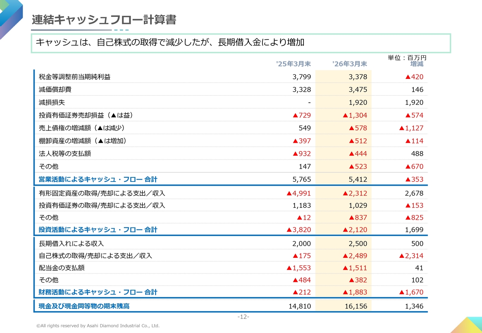Screen dimensions: 482x333
Task: Click the 投資活動によるキャッシュ・フロー 合計 label
Action: (98, 230)
